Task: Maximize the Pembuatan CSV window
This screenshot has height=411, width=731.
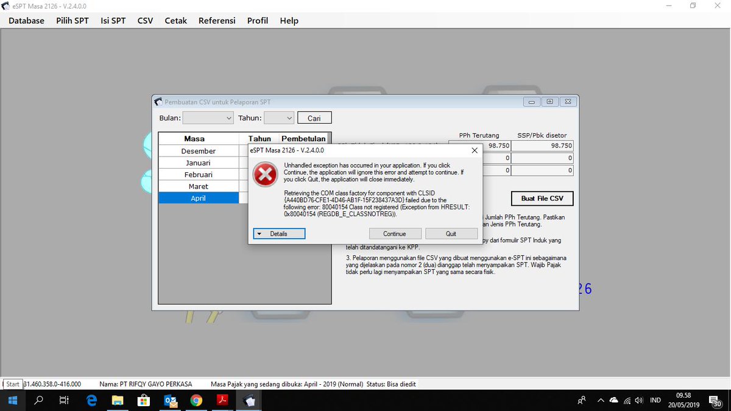Action: 549,102
